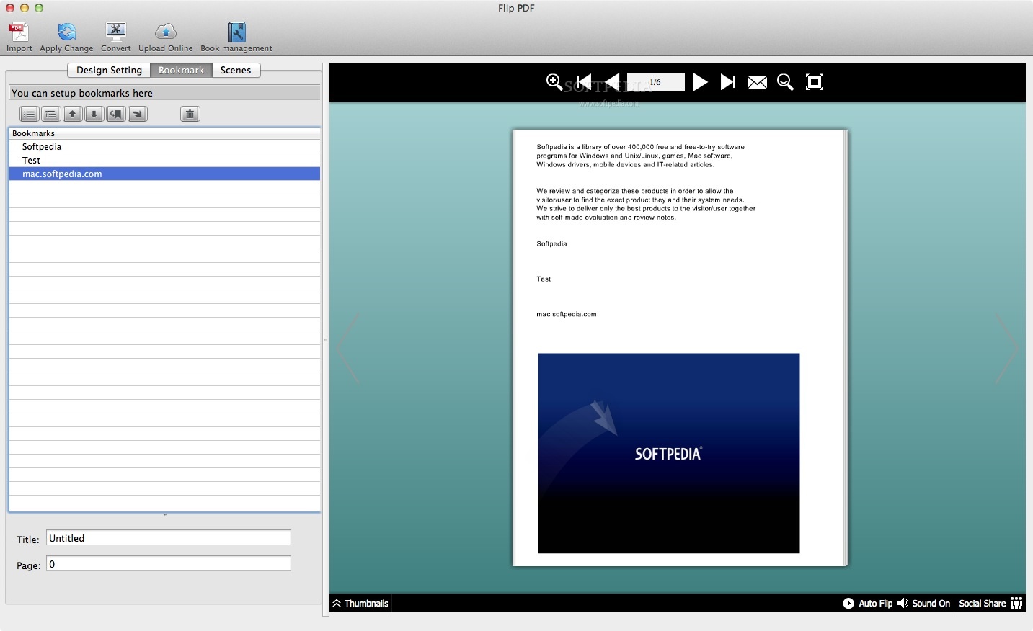The image size is (1033, 631).
Task: Open the search magnifier in viewer toolbar
Action: [786, 82]
